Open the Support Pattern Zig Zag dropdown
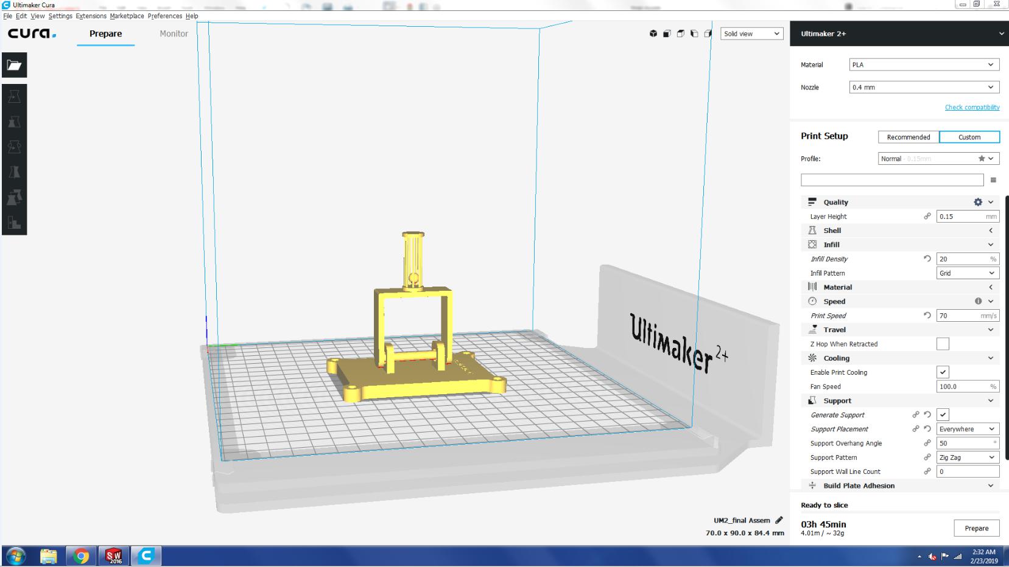Screen dimensions: 1009x567 point(968,457)
